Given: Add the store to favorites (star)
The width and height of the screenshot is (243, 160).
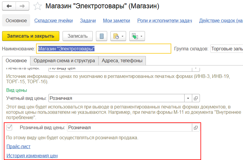Looking at the screenshot, I should 37,6.
